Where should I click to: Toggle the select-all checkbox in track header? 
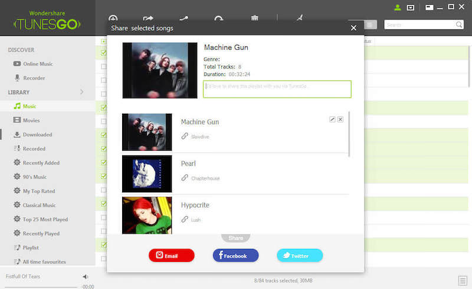coord(104,41)
